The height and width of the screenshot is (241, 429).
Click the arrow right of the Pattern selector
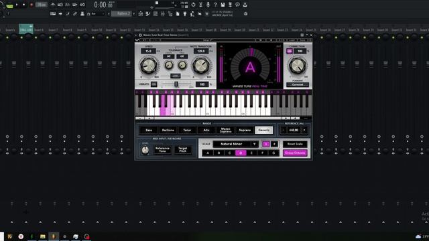134,13
